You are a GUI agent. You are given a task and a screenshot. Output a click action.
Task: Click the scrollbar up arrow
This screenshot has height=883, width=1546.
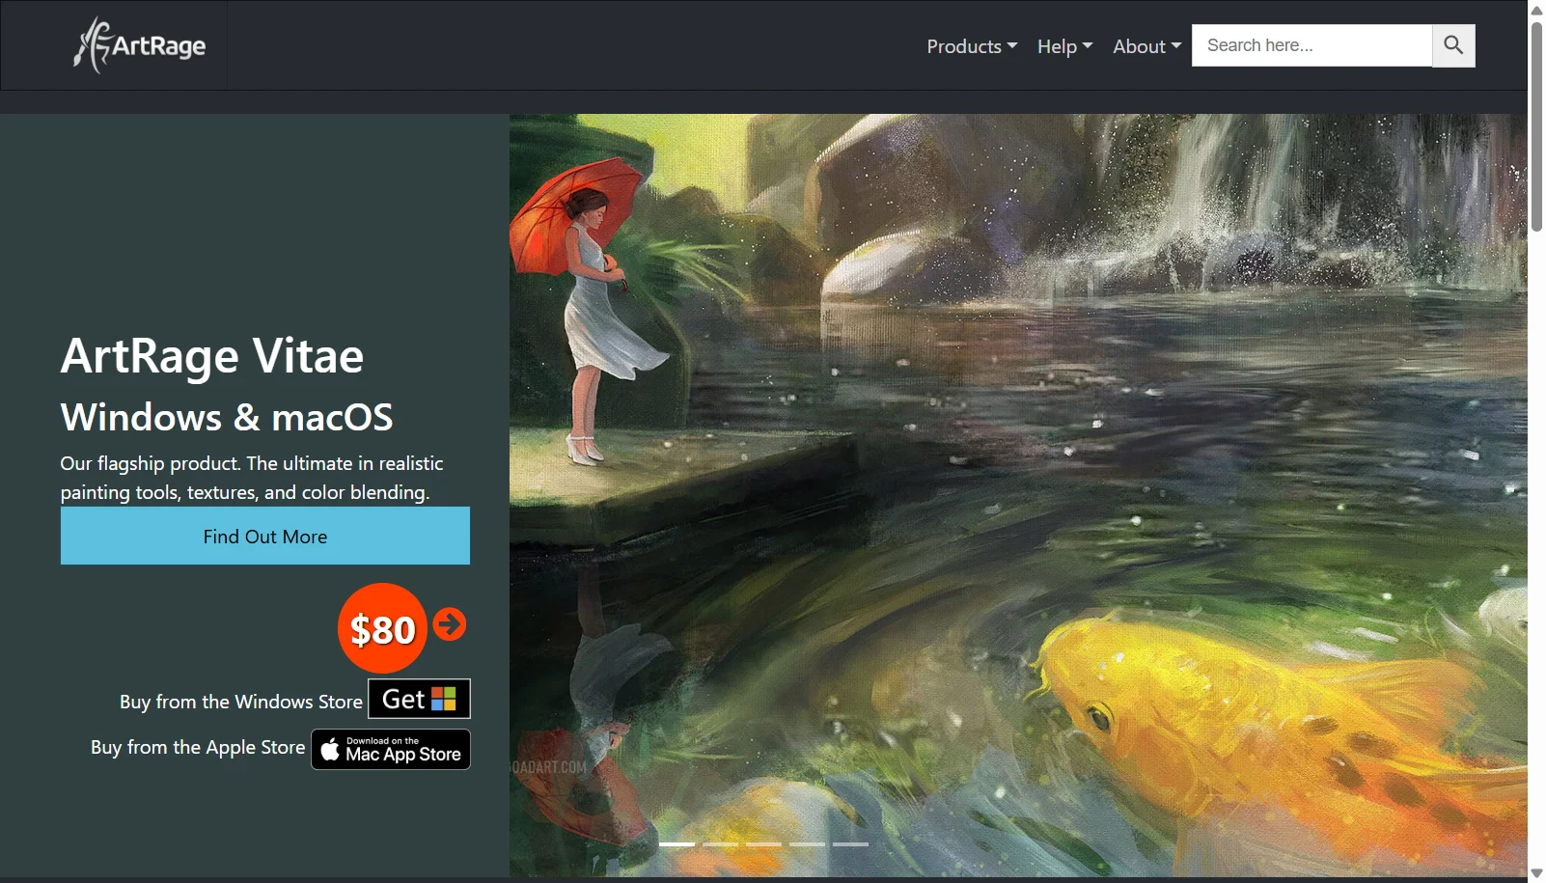[x=1536, y=10]
